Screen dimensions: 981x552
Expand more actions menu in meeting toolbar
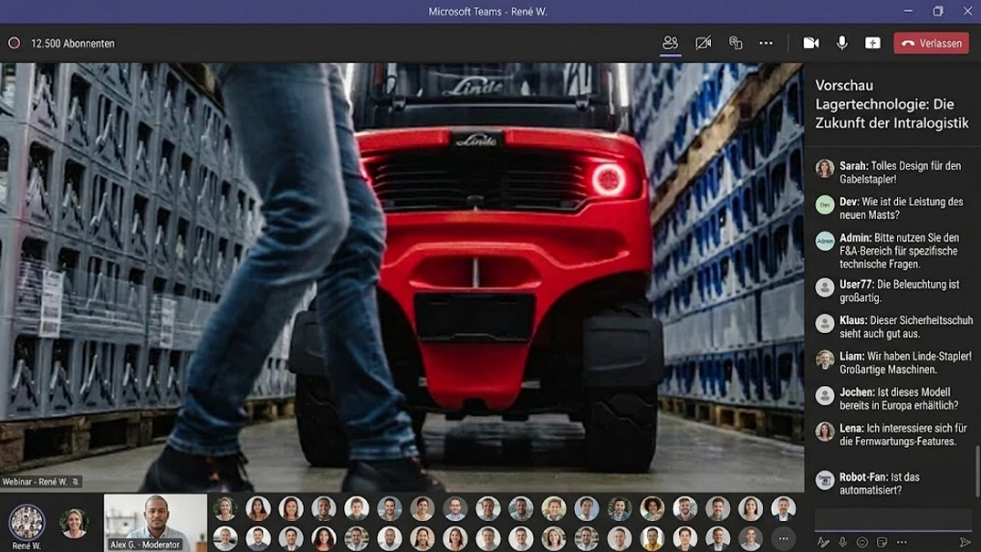tap(766, 43)
